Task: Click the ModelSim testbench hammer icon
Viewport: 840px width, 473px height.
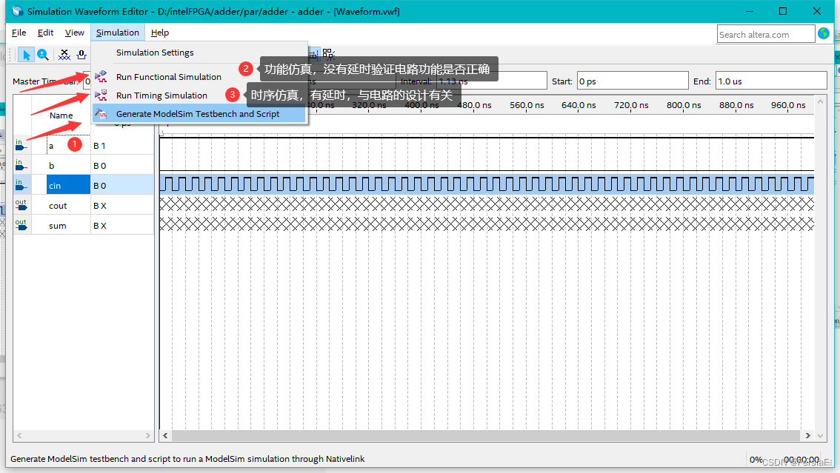Action: pyautogui.click(x=101, y=113)
